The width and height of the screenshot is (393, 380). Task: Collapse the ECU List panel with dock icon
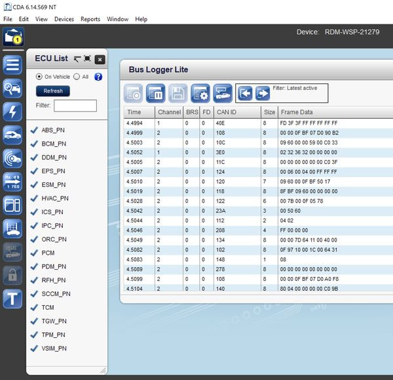coord(77,59)
